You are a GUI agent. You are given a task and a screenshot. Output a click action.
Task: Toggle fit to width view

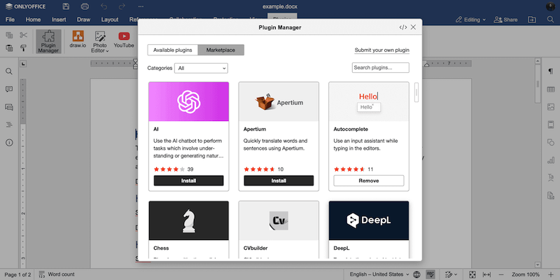click(x=486, y=274)
